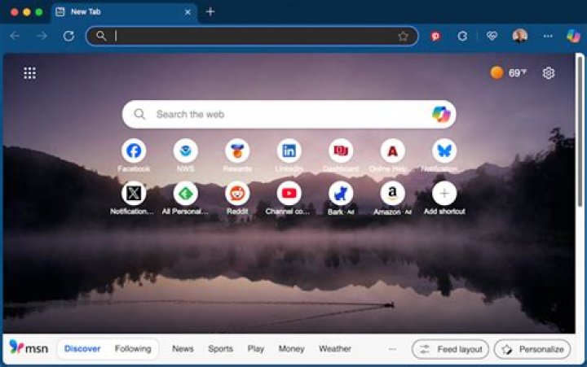Open the Rewards shortcut

237,151
